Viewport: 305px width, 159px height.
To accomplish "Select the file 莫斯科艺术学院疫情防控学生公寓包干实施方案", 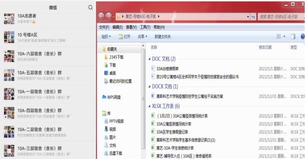I will coord(190,96).
